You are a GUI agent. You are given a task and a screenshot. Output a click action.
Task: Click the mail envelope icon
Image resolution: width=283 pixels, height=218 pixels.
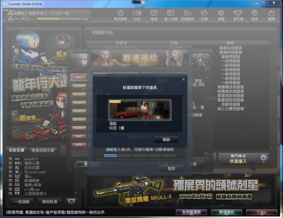tap(71, 201)
